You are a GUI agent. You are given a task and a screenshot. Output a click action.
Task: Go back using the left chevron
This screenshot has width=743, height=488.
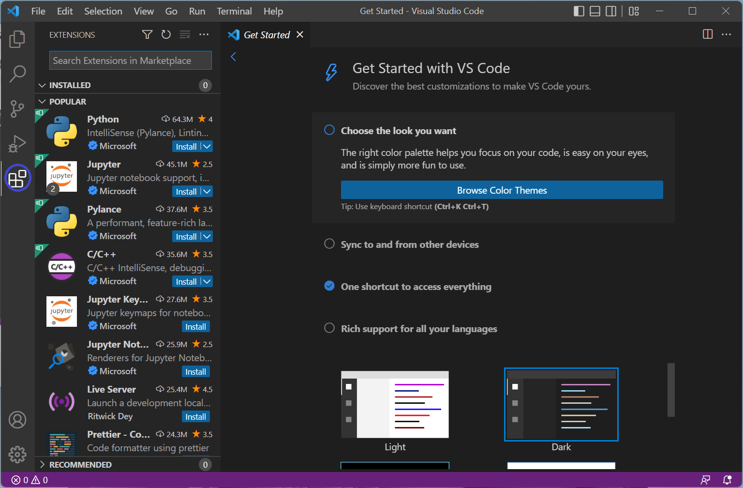point(233,57)
